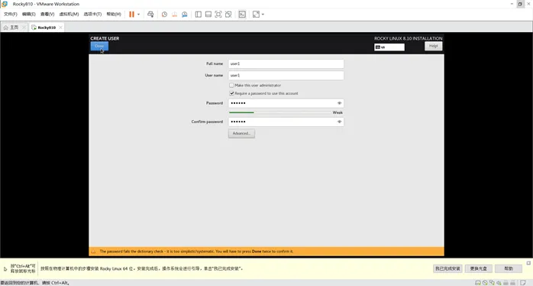Click the revert to snapshot icon
Image resolution: width=533 pixels, height=286 pixels.
click(174, 15)
